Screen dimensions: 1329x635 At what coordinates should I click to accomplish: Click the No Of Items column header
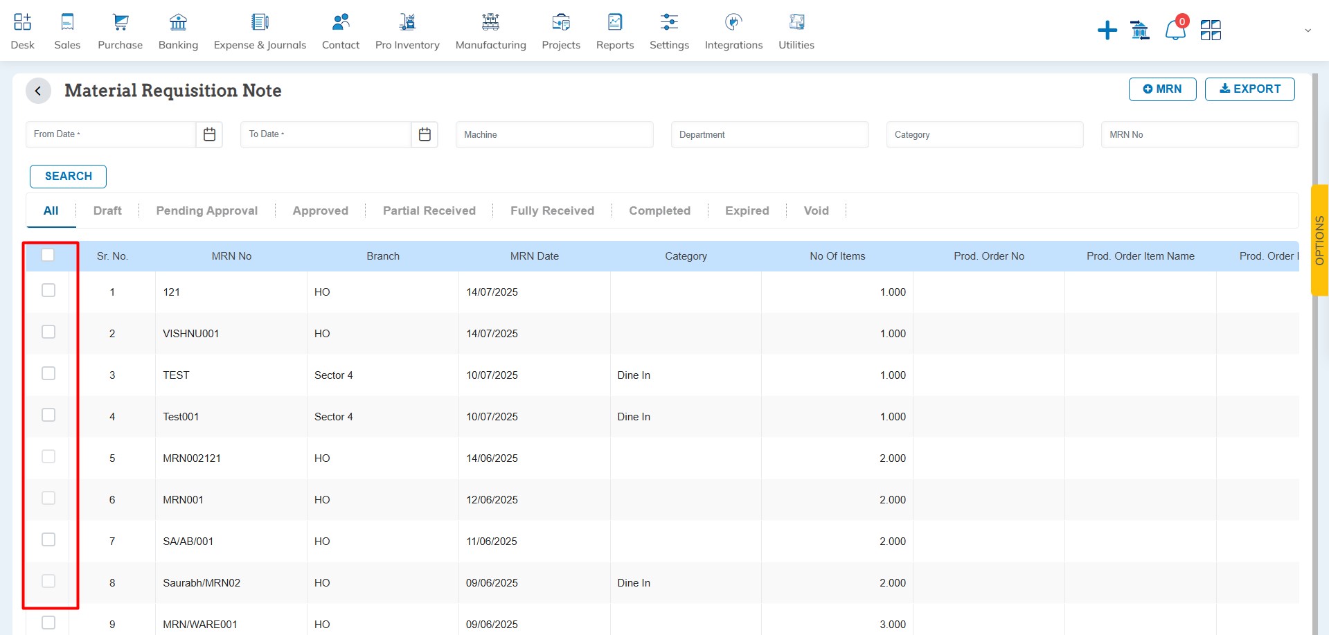click(x=837, y=256)
